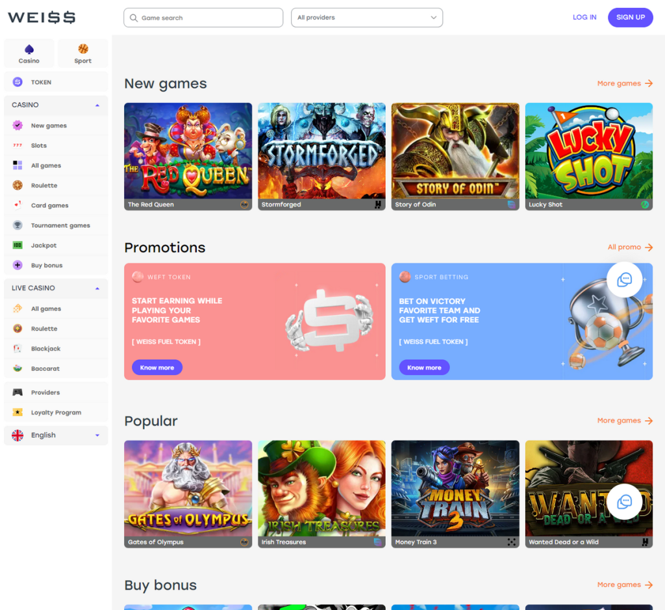Click the WEISS FUEL TOKEN text on pink banner
The image size is (665, 610).
(166, 342)
